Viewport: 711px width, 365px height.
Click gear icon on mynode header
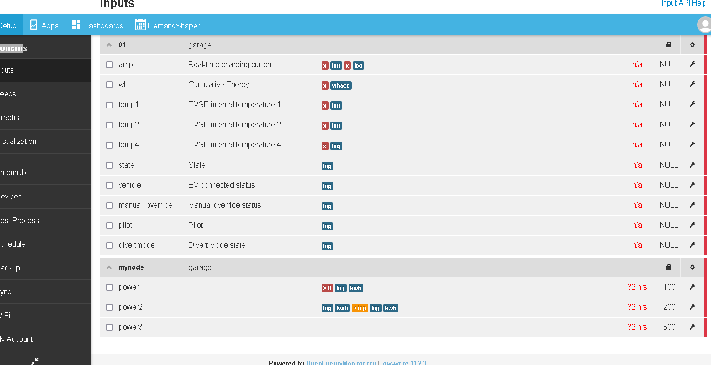(692, 268)
